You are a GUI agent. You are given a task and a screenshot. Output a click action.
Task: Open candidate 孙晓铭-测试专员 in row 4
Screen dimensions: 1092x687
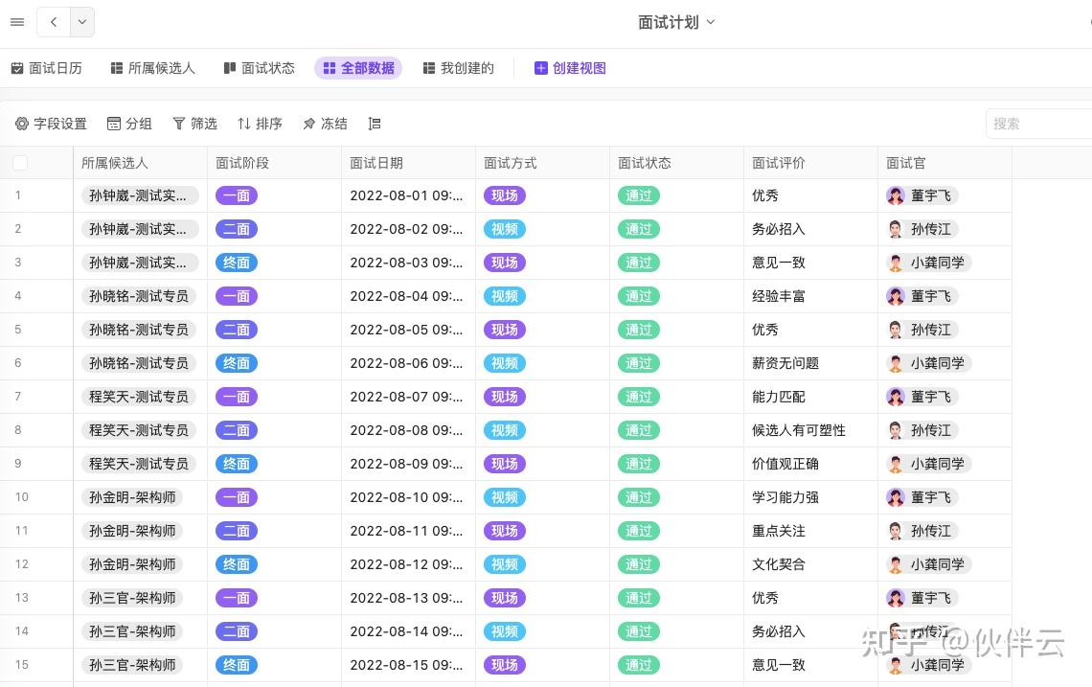(x=139, y=296)
